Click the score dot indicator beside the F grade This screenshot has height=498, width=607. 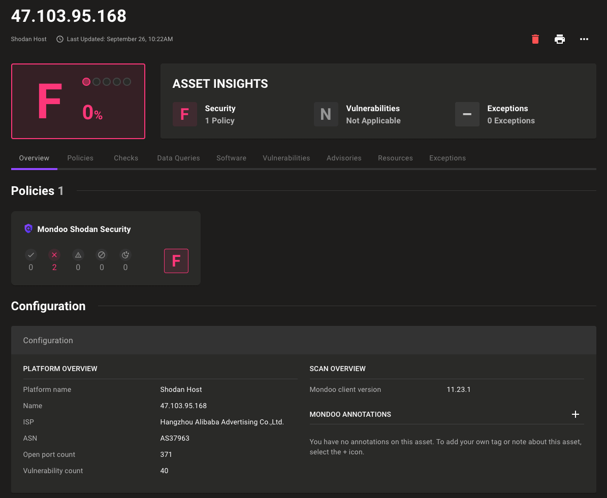click(x=86, y=81)
